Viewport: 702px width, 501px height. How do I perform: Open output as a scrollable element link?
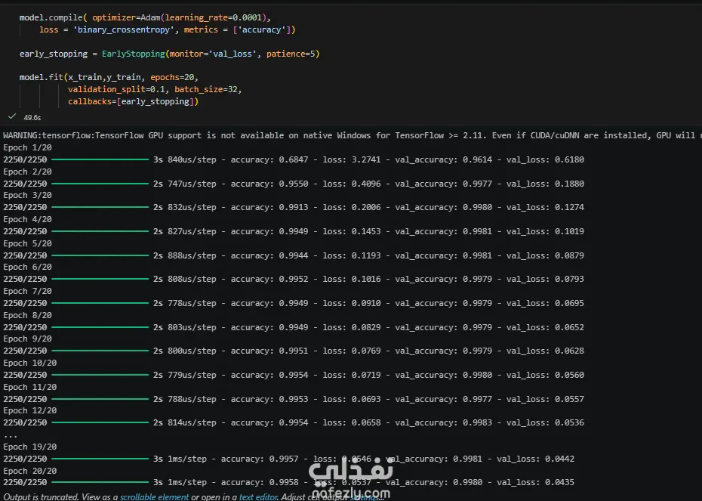coord(155,496)
